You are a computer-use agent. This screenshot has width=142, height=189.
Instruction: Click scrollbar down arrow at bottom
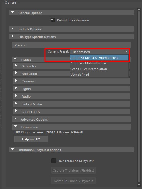139,185
